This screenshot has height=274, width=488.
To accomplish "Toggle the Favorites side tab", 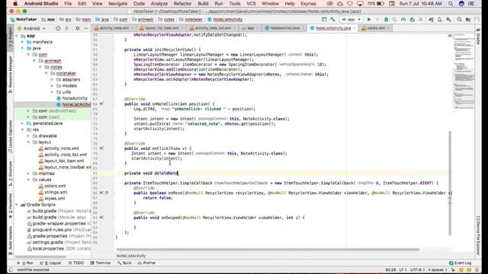I will (x=11, y=205).
